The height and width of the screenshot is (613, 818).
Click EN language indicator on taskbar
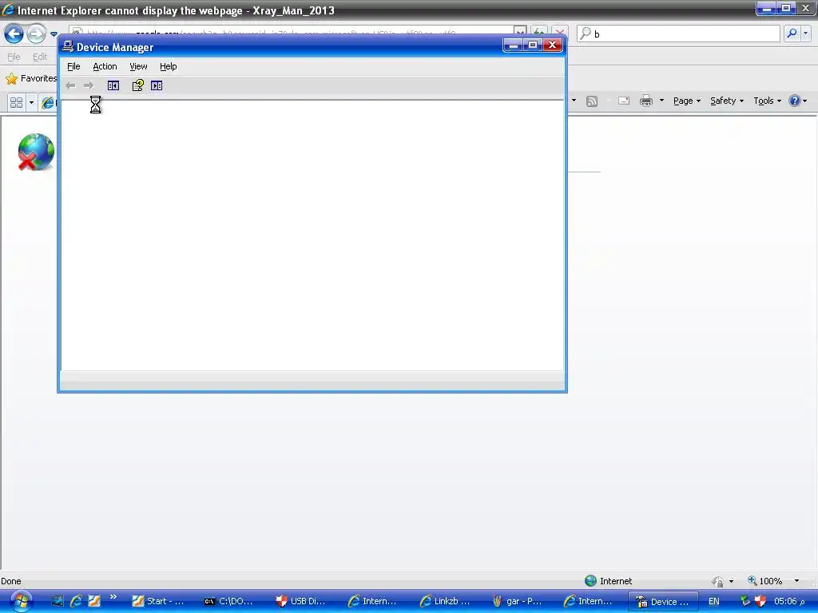point(713,601)
